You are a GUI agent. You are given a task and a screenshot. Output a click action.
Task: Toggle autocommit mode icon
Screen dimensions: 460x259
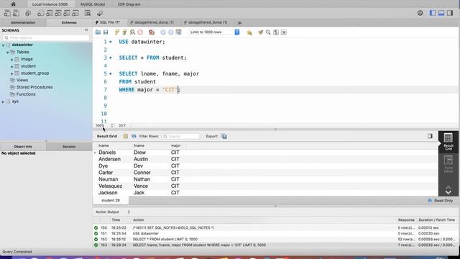pyautogui.click(x=178, y=32)
